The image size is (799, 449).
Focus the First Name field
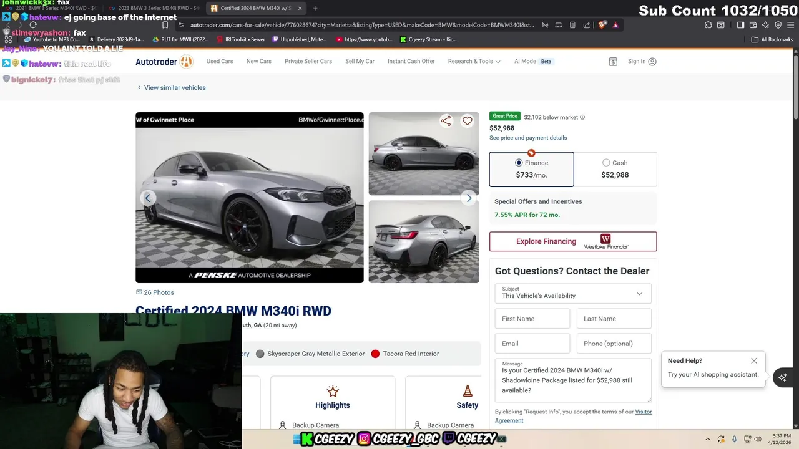(x=532, y=319)
